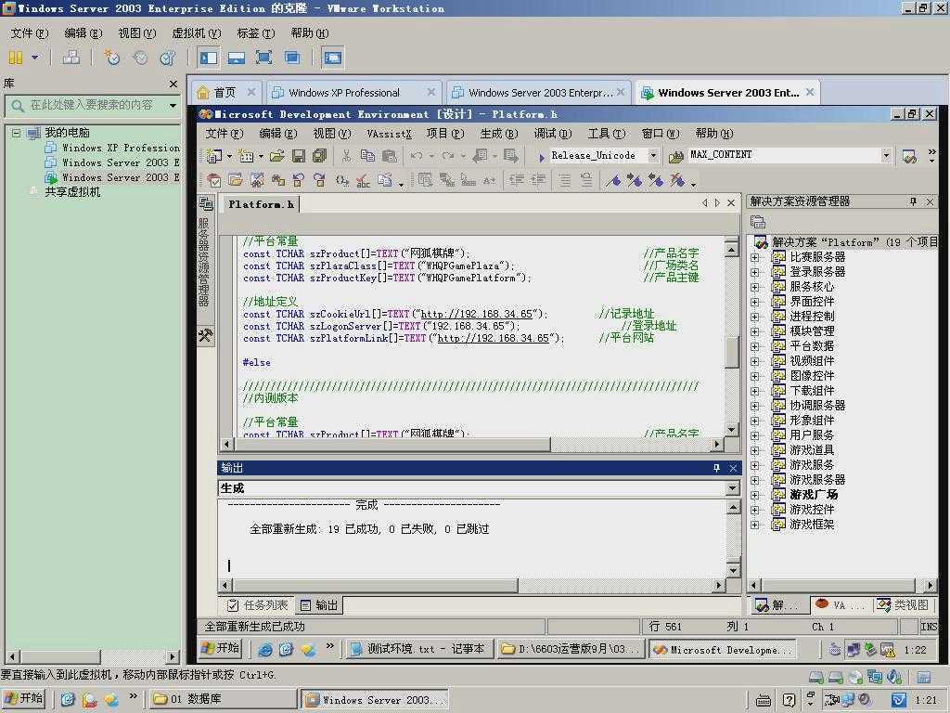Toggle the console view button in VMware toolbar

pyautogui.click(x=333, y=58)
